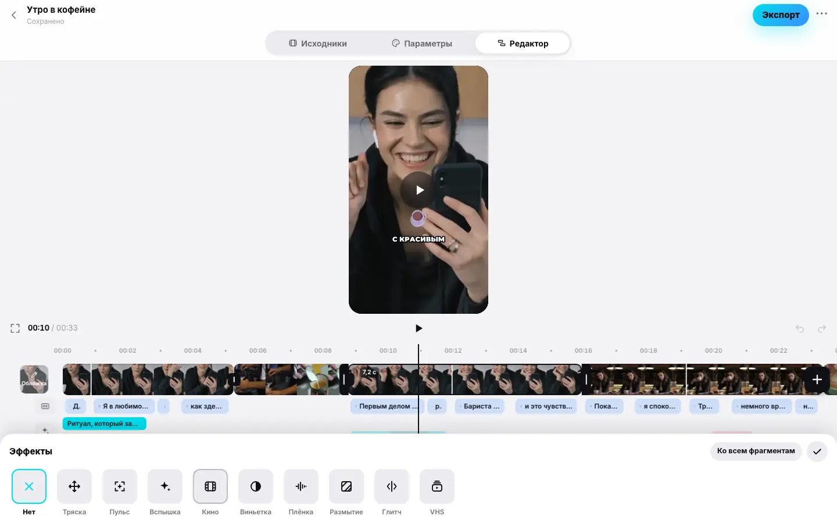Apply effect with Ко всем фрагментам button

(756, 451)
